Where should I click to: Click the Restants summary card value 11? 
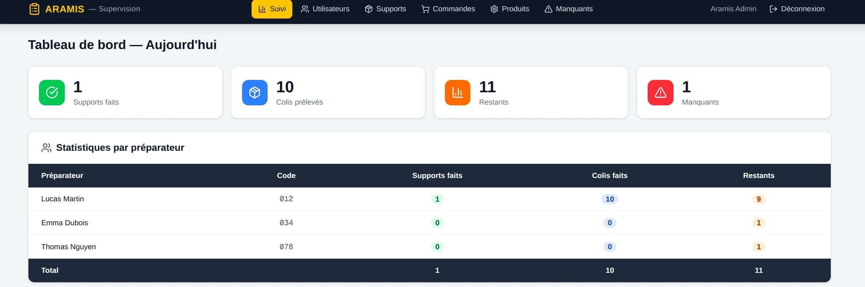pos(487,87)
